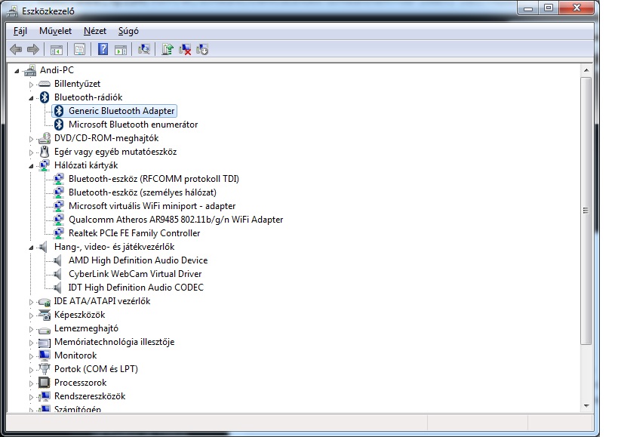Toggle the console tree toolbar icon
This screenshot has height=437, width=618.
[57, 50]
